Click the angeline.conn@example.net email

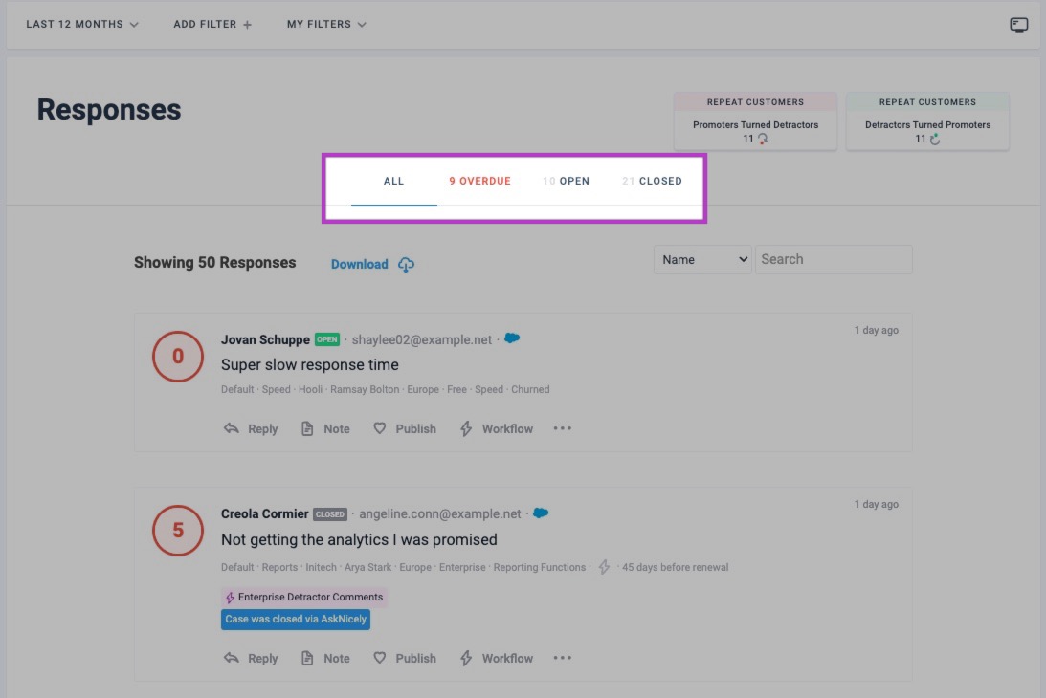point(439,514)
